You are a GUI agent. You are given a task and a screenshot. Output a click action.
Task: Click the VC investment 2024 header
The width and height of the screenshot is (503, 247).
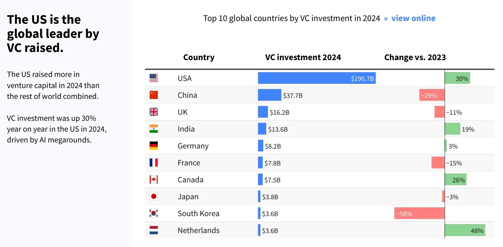[303, 57]
